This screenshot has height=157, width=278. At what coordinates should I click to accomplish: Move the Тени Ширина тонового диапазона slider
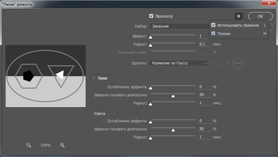pos(173,96)
